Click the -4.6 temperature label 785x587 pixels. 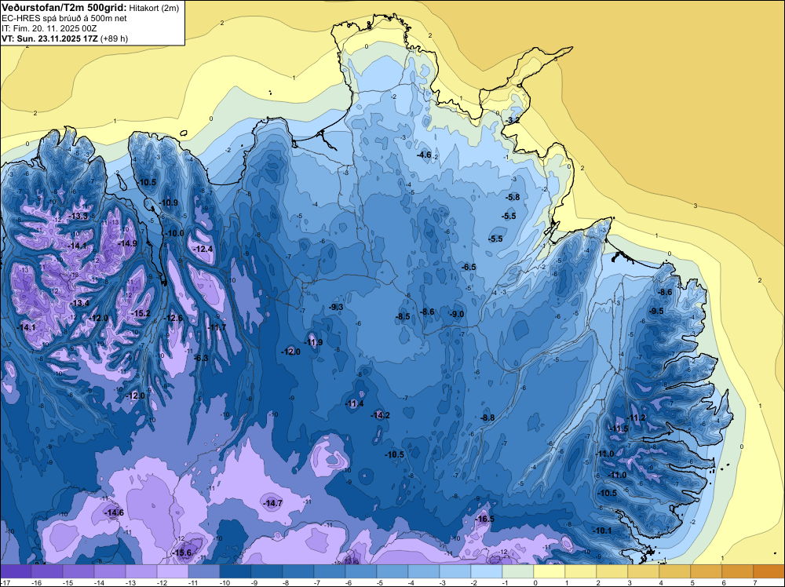[424, 155]
